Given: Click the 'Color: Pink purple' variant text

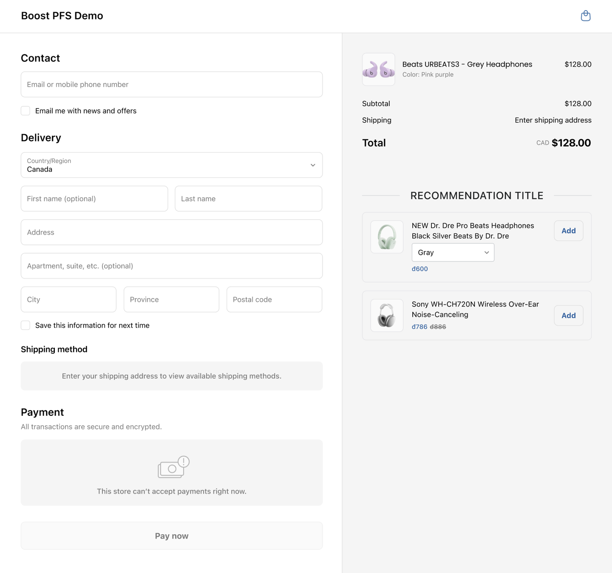Looking at the screenshot, I should pos(428,75).
